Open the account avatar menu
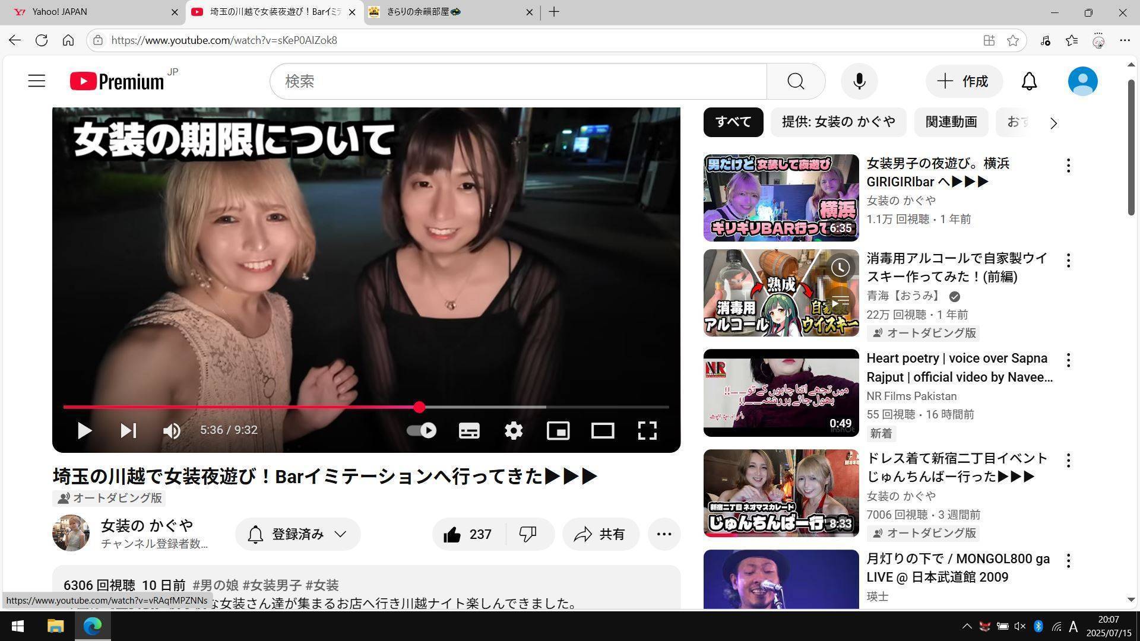 click(x=1082, y=81)
